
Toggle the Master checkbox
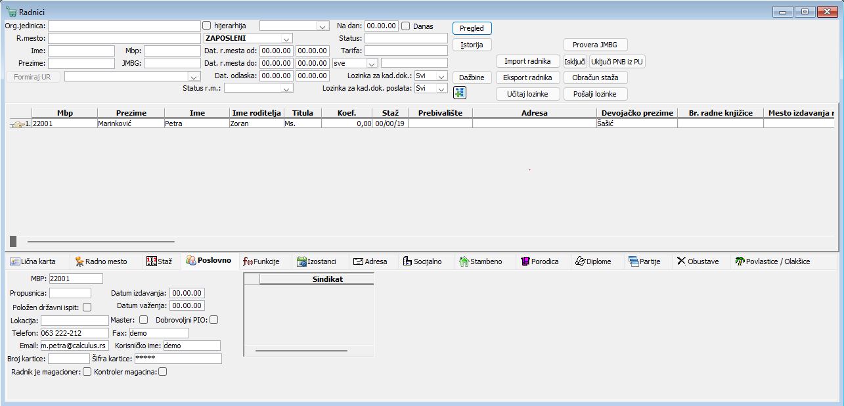tap(143, 320)
